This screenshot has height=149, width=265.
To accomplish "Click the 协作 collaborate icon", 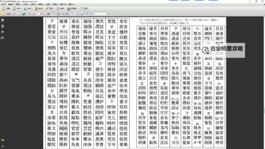I will [x=25, y=8].
